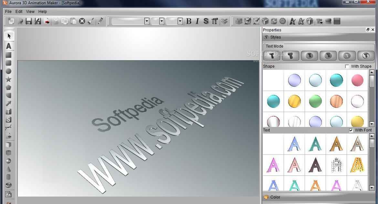Select the arrow pointer tool
Viewport: 378px width, 204px height.
tap(9, 36)
